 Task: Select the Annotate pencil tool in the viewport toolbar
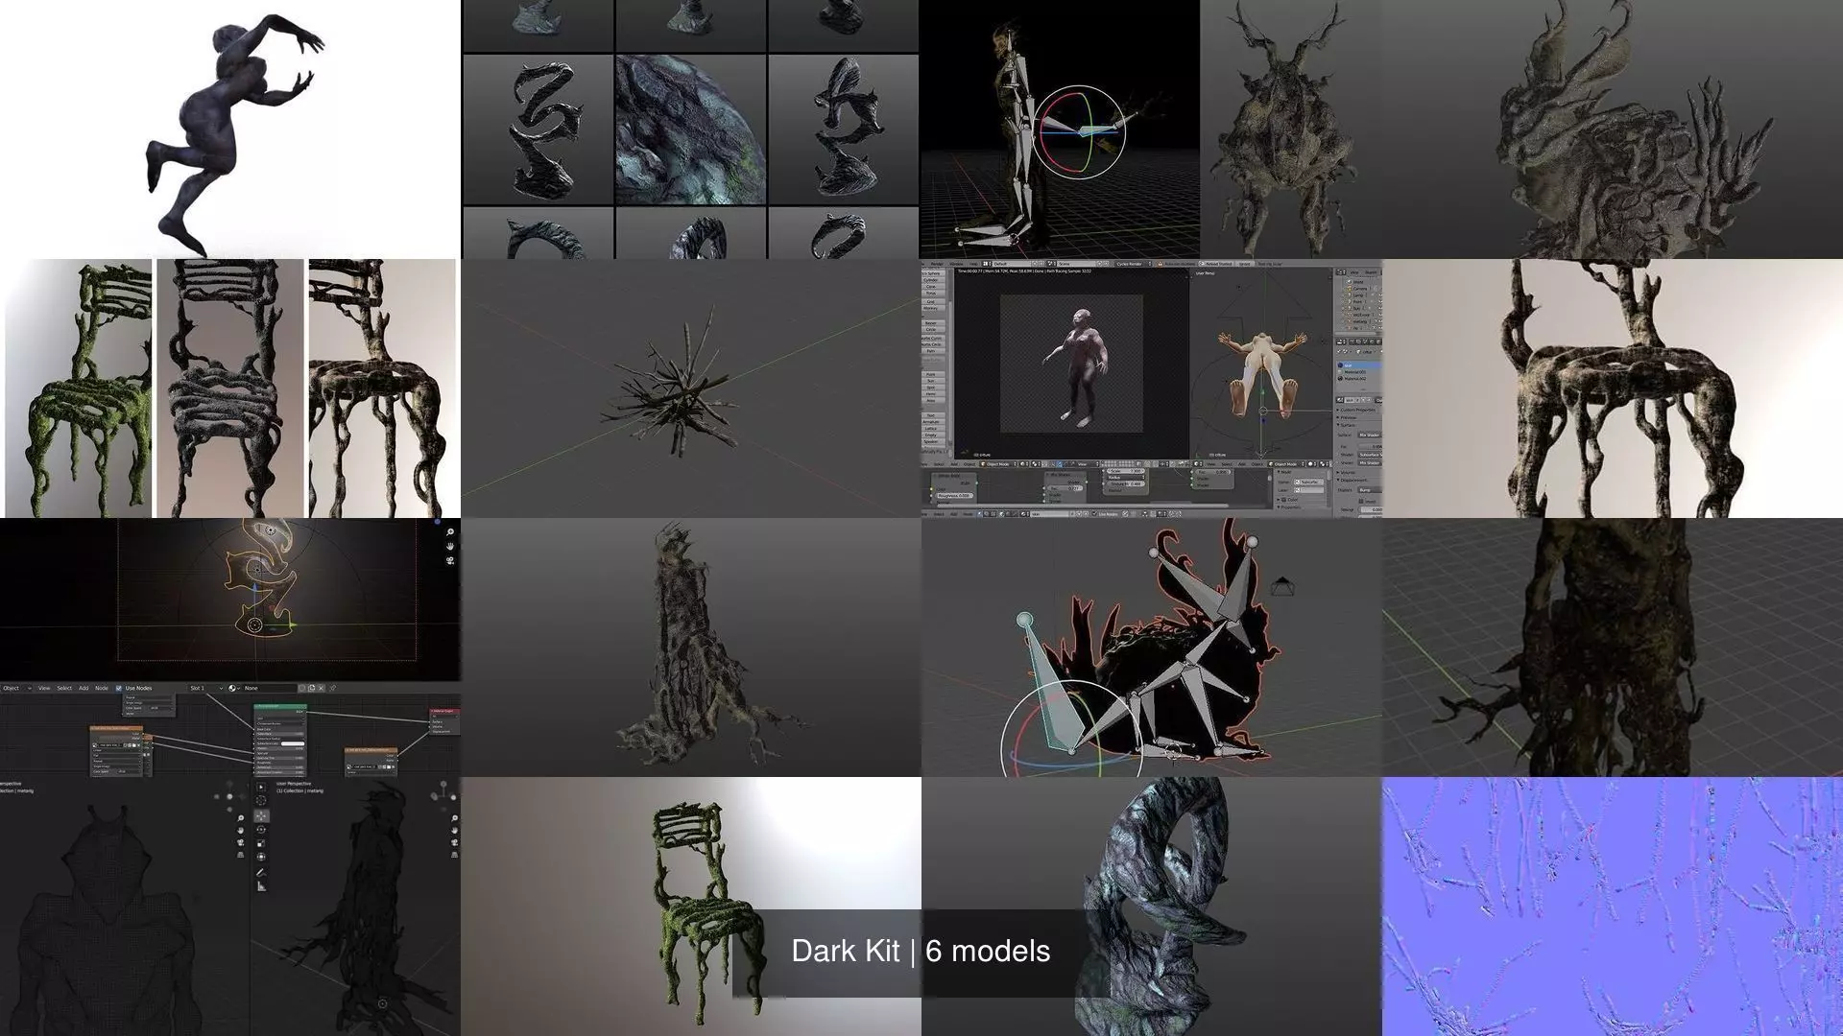click(x=261, y=873)
